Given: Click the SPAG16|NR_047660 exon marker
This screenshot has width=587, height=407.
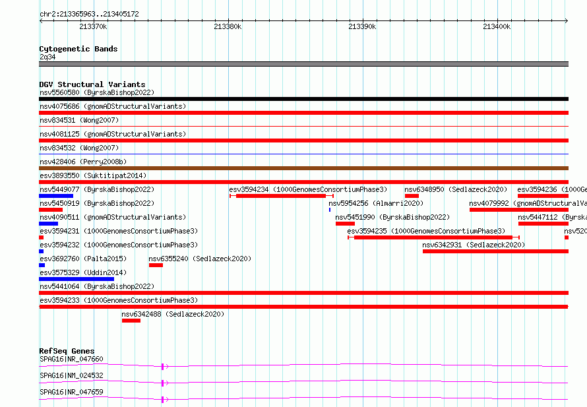Looking at the screenshot, I should tap(162, 367).
